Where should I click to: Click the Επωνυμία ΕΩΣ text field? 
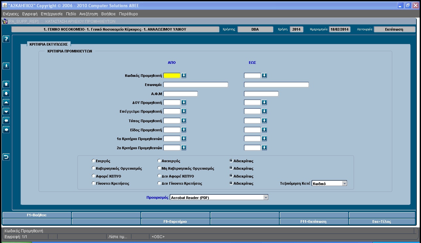(x=276, y=85)
